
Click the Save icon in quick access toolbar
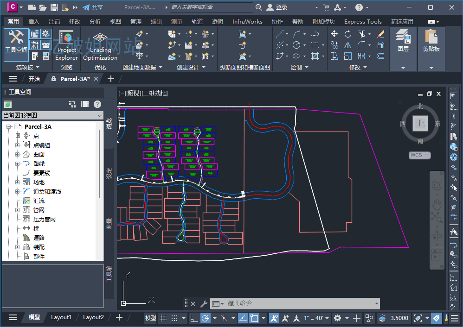pyautogui.click(x=54, y=7)
